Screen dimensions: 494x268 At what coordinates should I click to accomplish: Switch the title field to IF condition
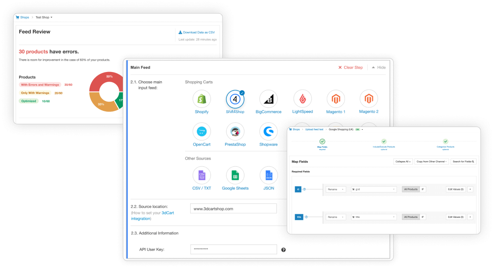point(423,217)
